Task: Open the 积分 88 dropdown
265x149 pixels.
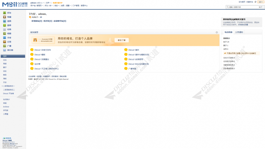Action: [49, 6]
